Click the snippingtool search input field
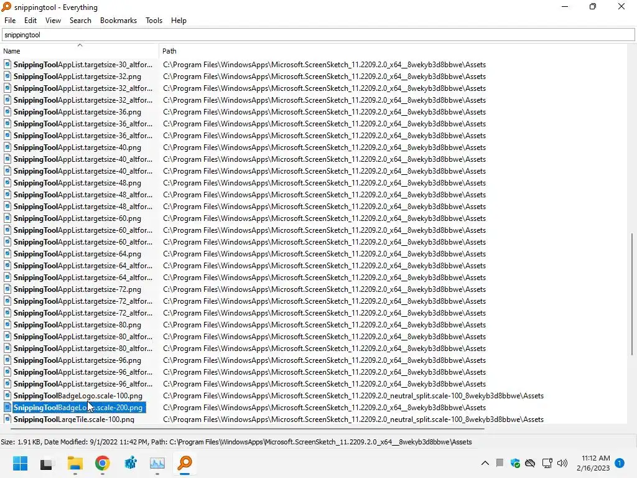This screenshot has width=637, height=478. (x=318, y=35)
